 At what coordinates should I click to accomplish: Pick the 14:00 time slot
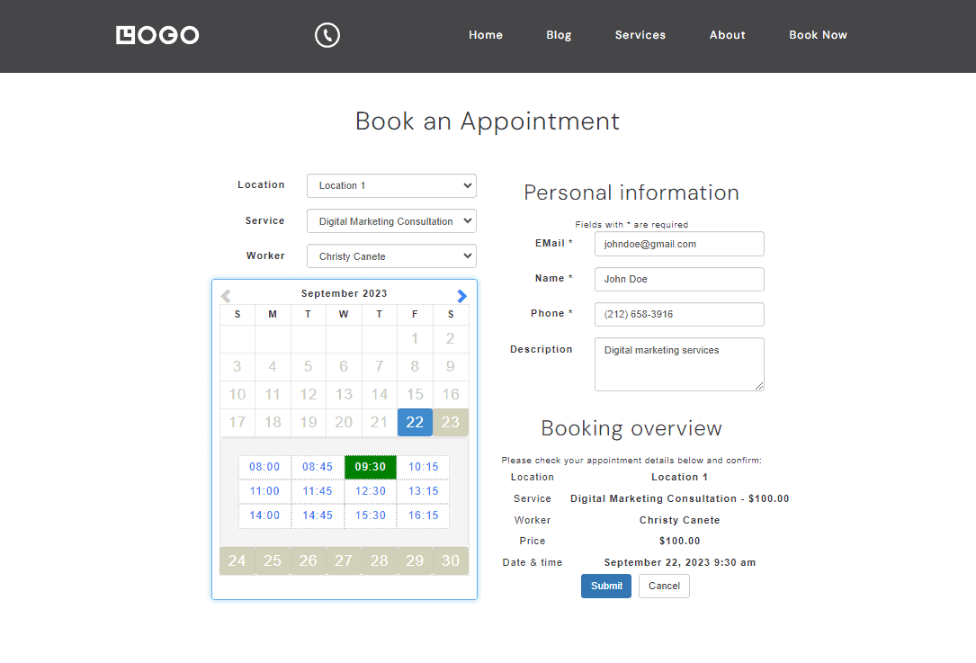264,515
